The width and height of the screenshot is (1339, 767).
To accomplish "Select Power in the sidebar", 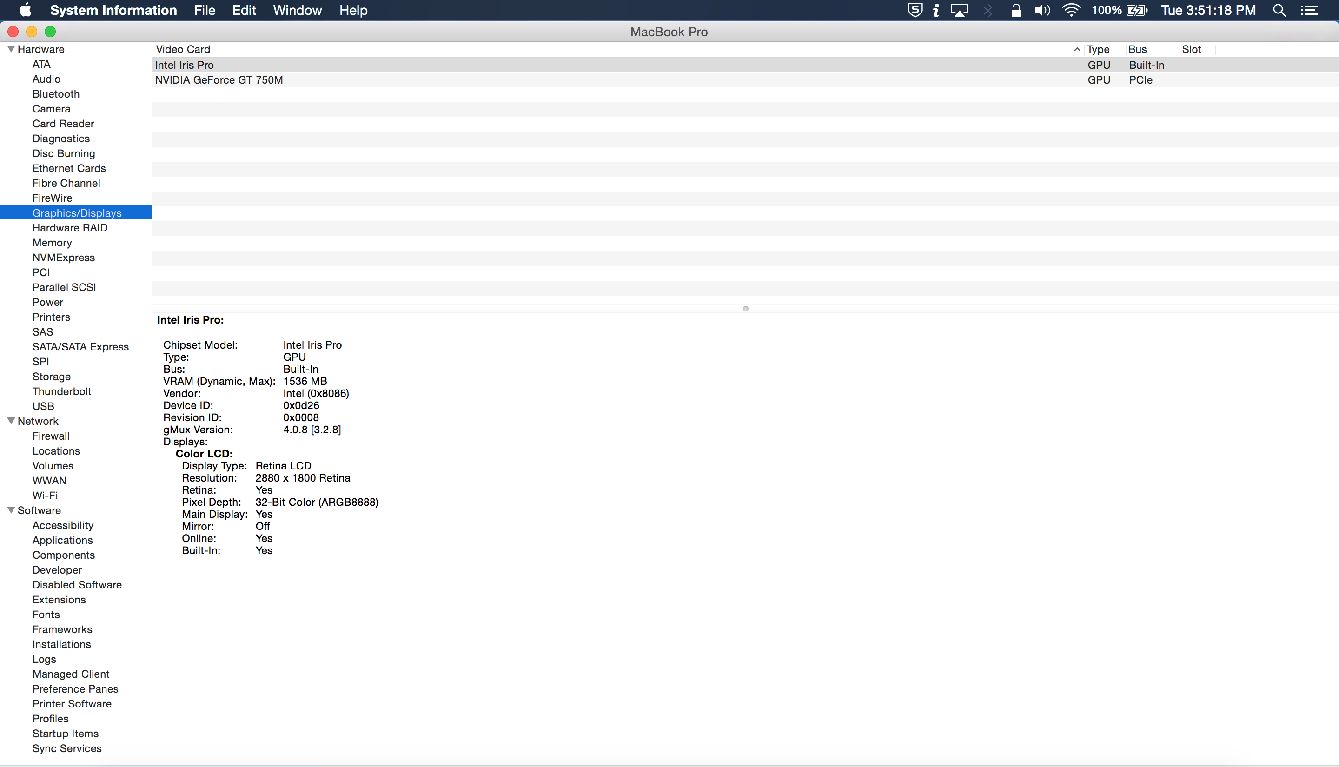I will (x=47, y=302).
